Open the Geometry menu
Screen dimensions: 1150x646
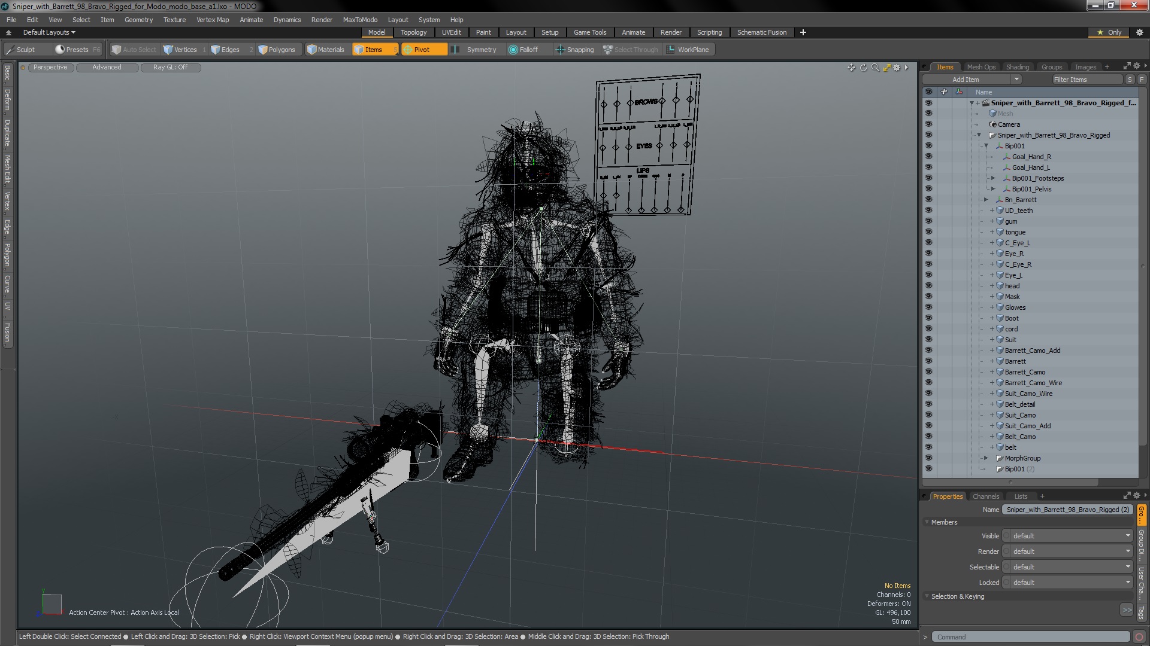pyautogui.click(x=138, y=20)
